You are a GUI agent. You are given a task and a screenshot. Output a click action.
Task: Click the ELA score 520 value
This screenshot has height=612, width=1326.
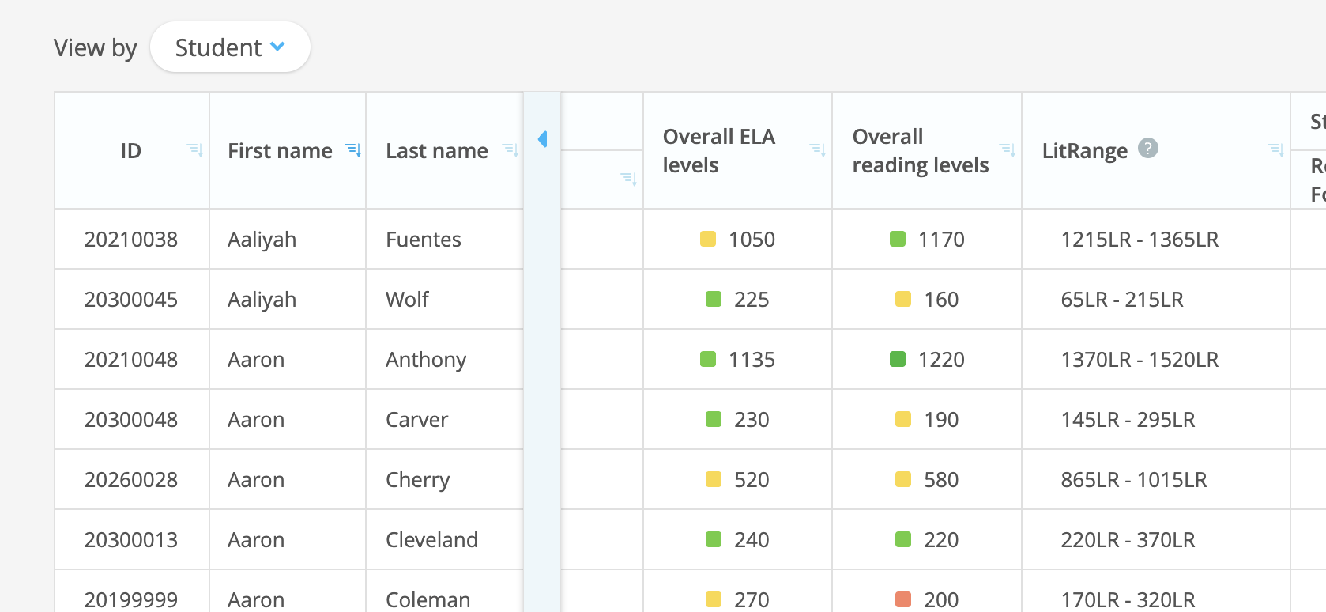[x=750, y=479]
